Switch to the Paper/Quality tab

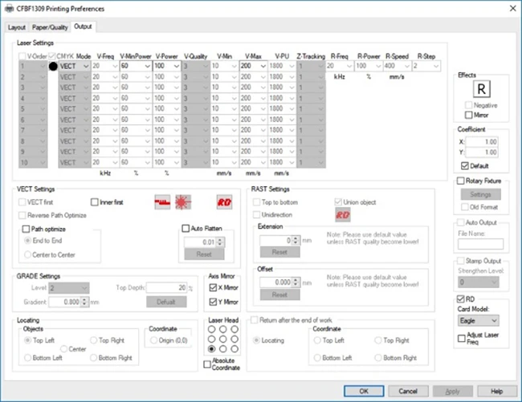coord(50,27)
